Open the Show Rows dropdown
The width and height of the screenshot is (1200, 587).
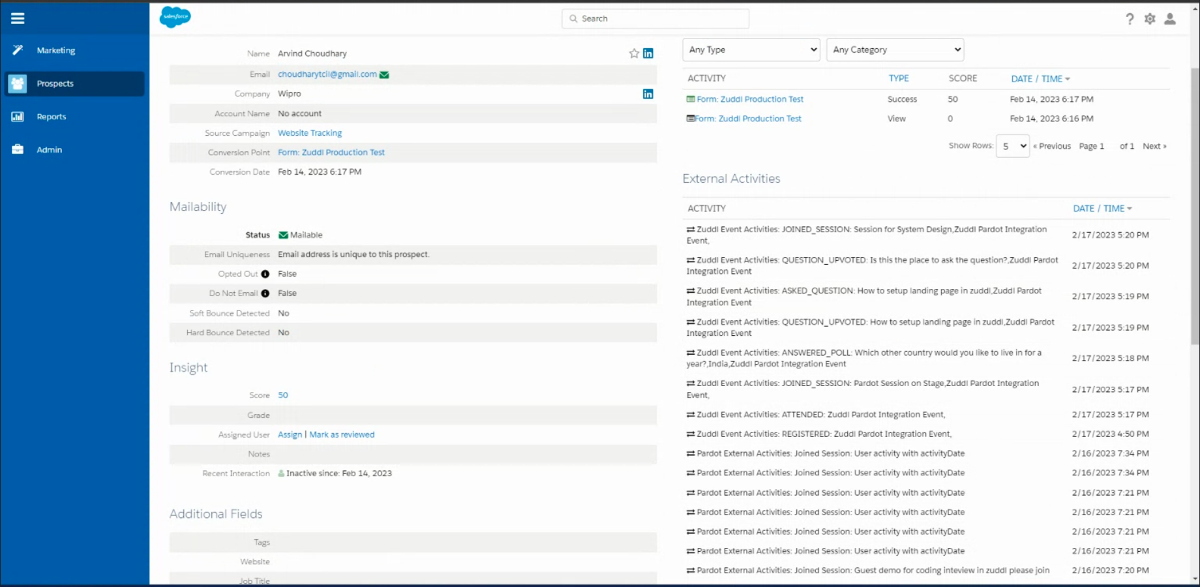(1013, 146)
